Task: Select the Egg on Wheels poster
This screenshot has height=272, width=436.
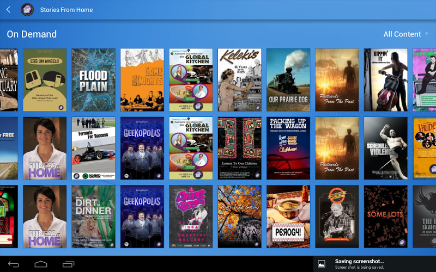Action: (x=45, y=80)
